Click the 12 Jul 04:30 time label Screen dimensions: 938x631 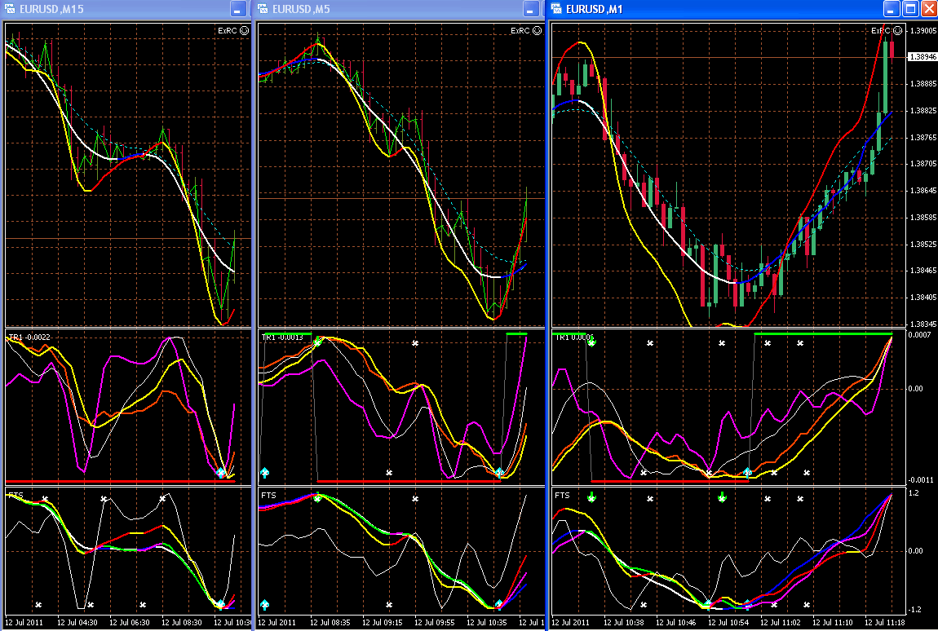pos(77,623)
